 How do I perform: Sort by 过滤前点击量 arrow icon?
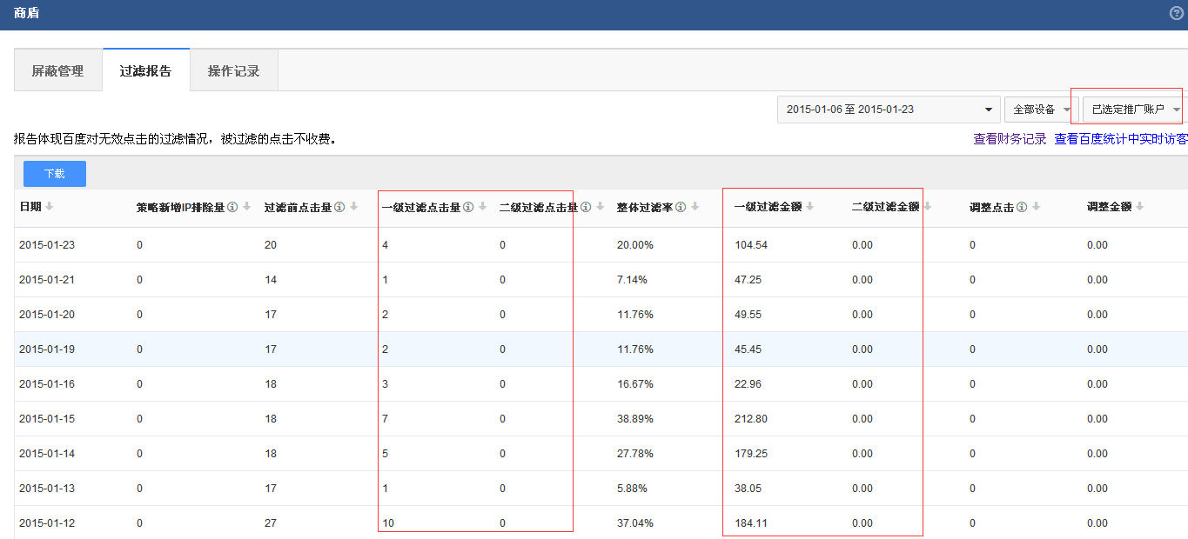point(353,207)
